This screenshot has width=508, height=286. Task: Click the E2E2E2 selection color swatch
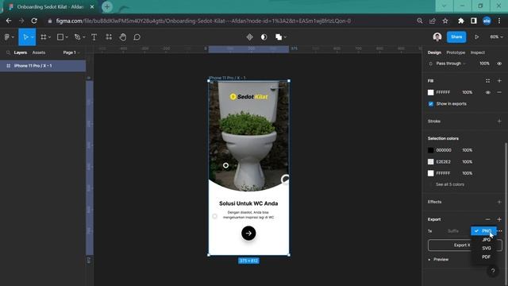pos(430,161)
